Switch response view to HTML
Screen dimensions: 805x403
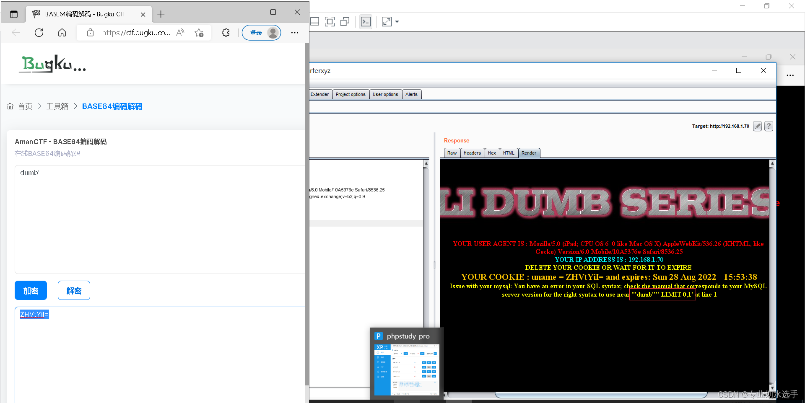pyautogui.click(x=509, y=153)
